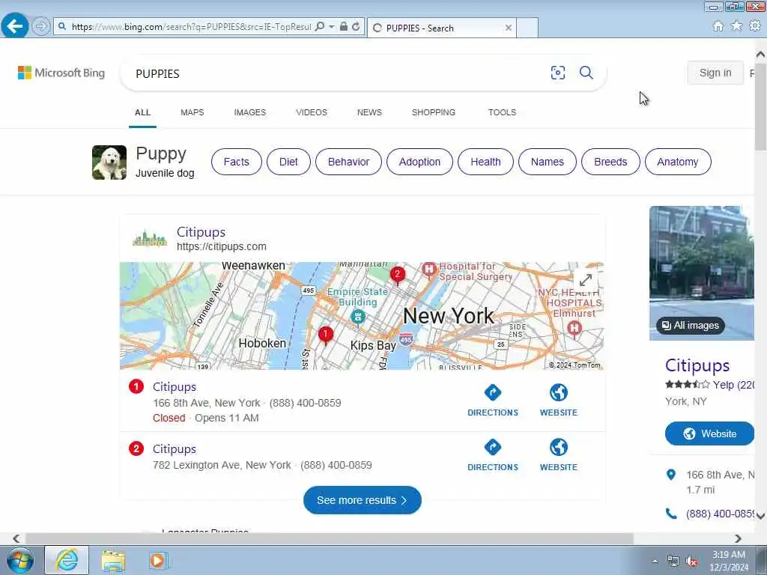This screenshot has height=575, width=767.
Task: Click Internet Explorer in the taskbar
Action: pos(67,560)
